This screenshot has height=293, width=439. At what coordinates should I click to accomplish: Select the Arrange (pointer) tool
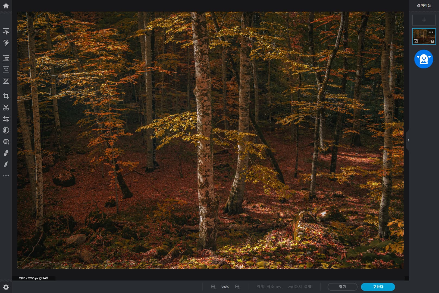pos(6,31)
